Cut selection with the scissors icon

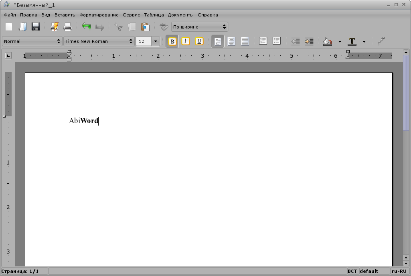(x=118, y=27)
